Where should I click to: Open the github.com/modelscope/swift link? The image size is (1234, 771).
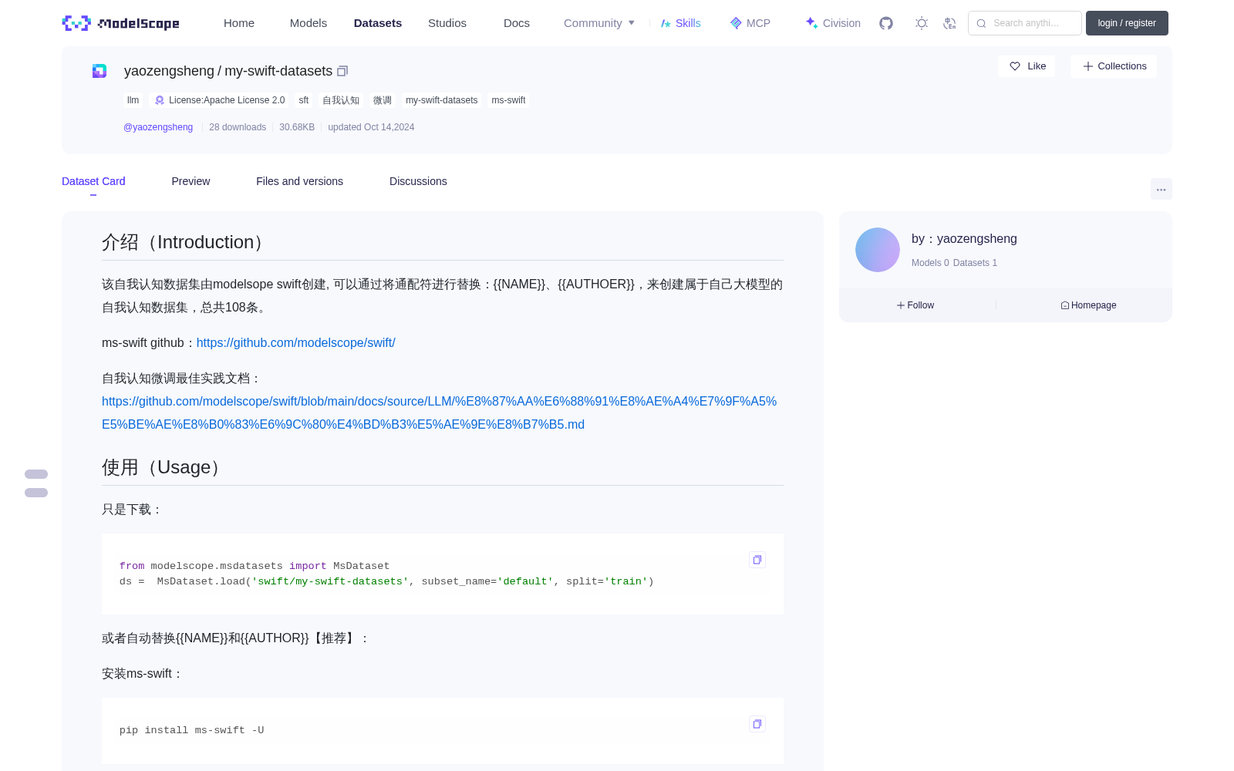pos(296,343)
